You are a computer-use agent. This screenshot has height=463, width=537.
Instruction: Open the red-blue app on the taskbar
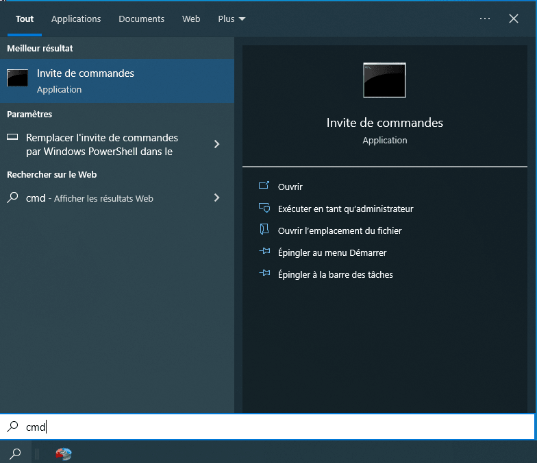pyautogui.click(x=64, y=453)
